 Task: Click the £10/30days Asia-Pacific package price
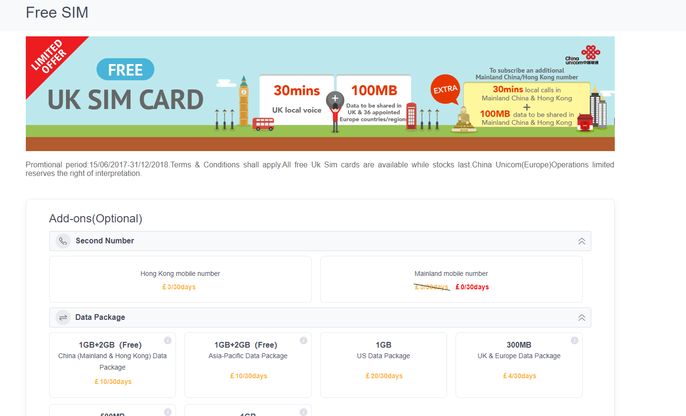249,376
